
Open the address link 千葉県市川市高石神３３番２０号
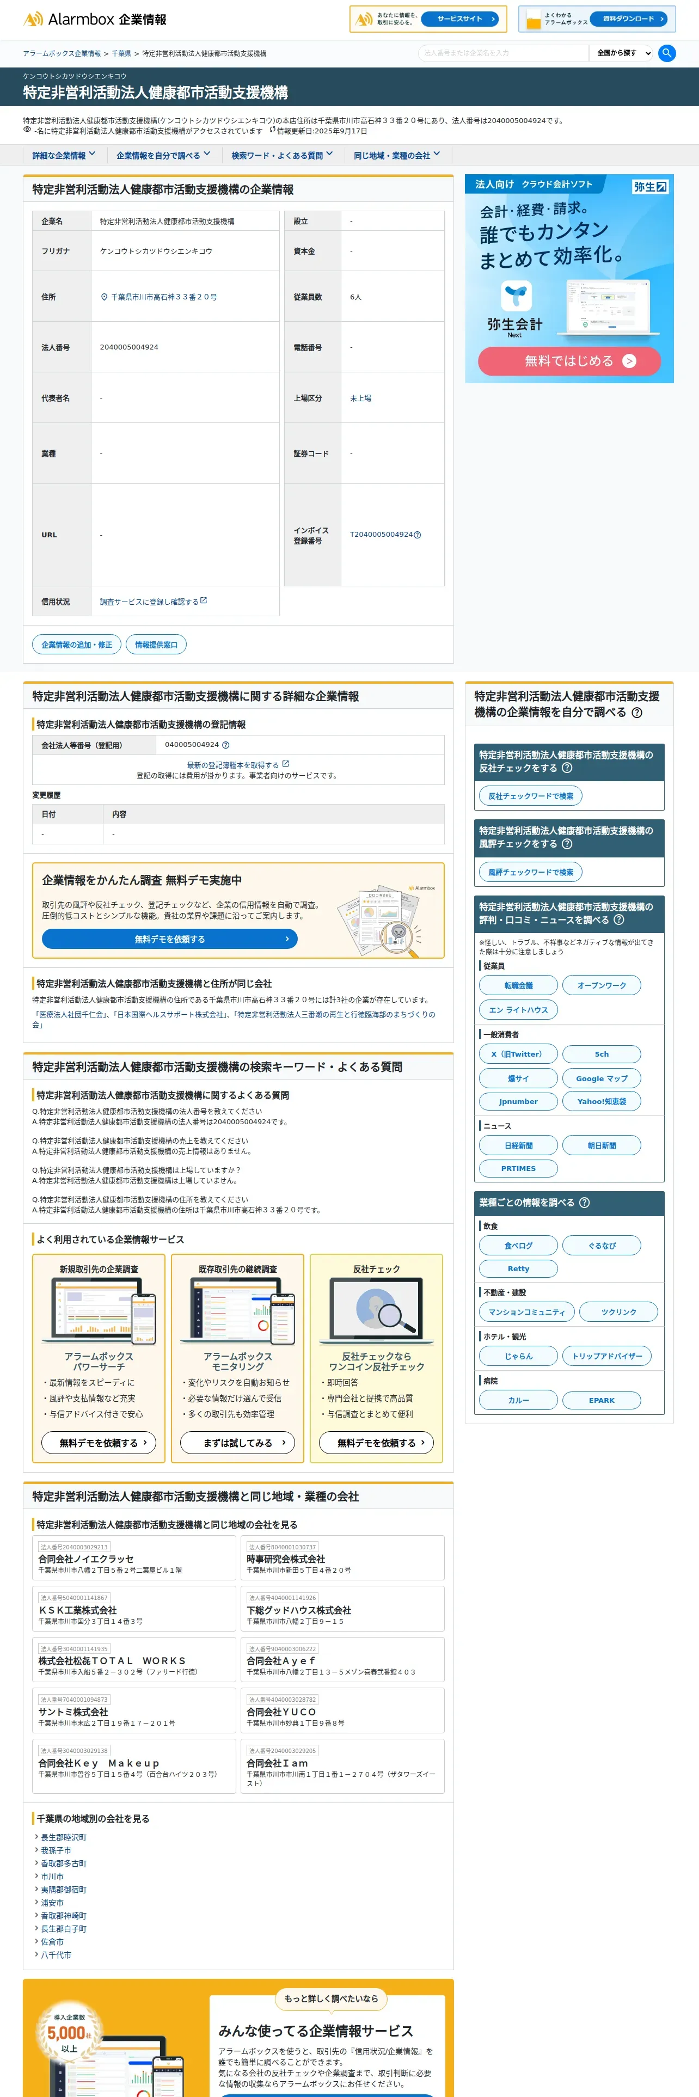point(163,297)
